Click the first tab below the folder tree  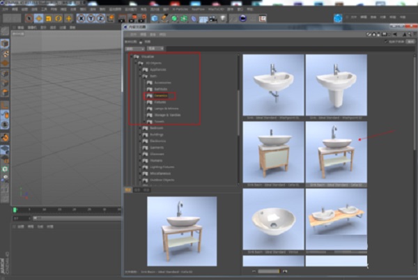[x=127, y=189]
